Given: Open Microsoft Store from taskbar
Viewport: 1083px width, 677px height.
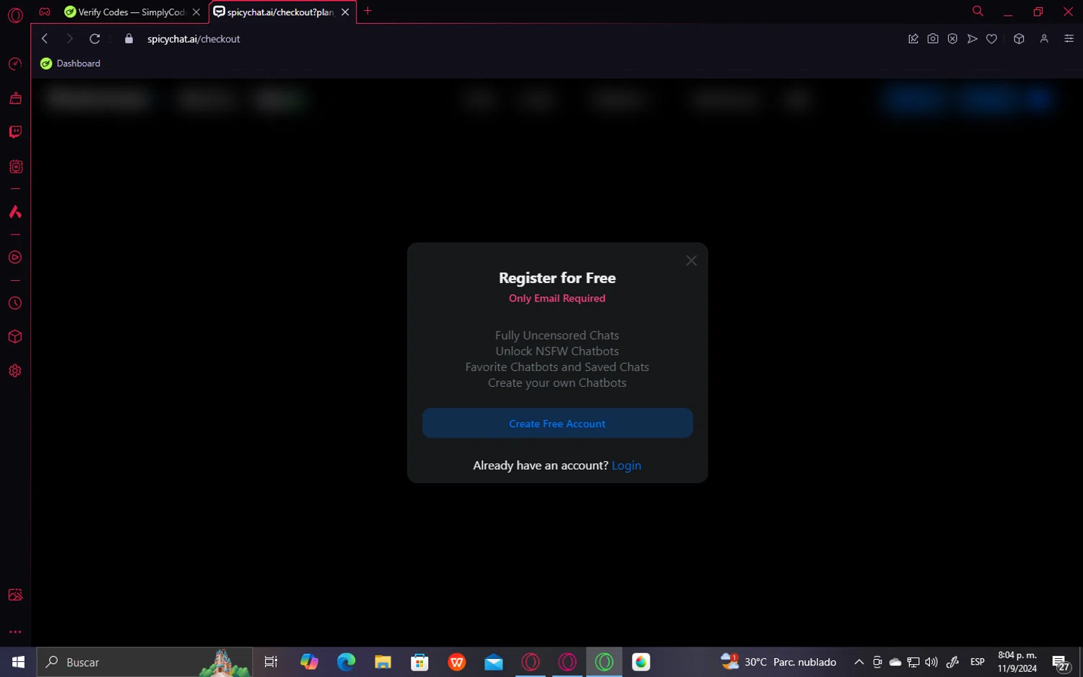Looking at the screenshot, I should (419, 662).
